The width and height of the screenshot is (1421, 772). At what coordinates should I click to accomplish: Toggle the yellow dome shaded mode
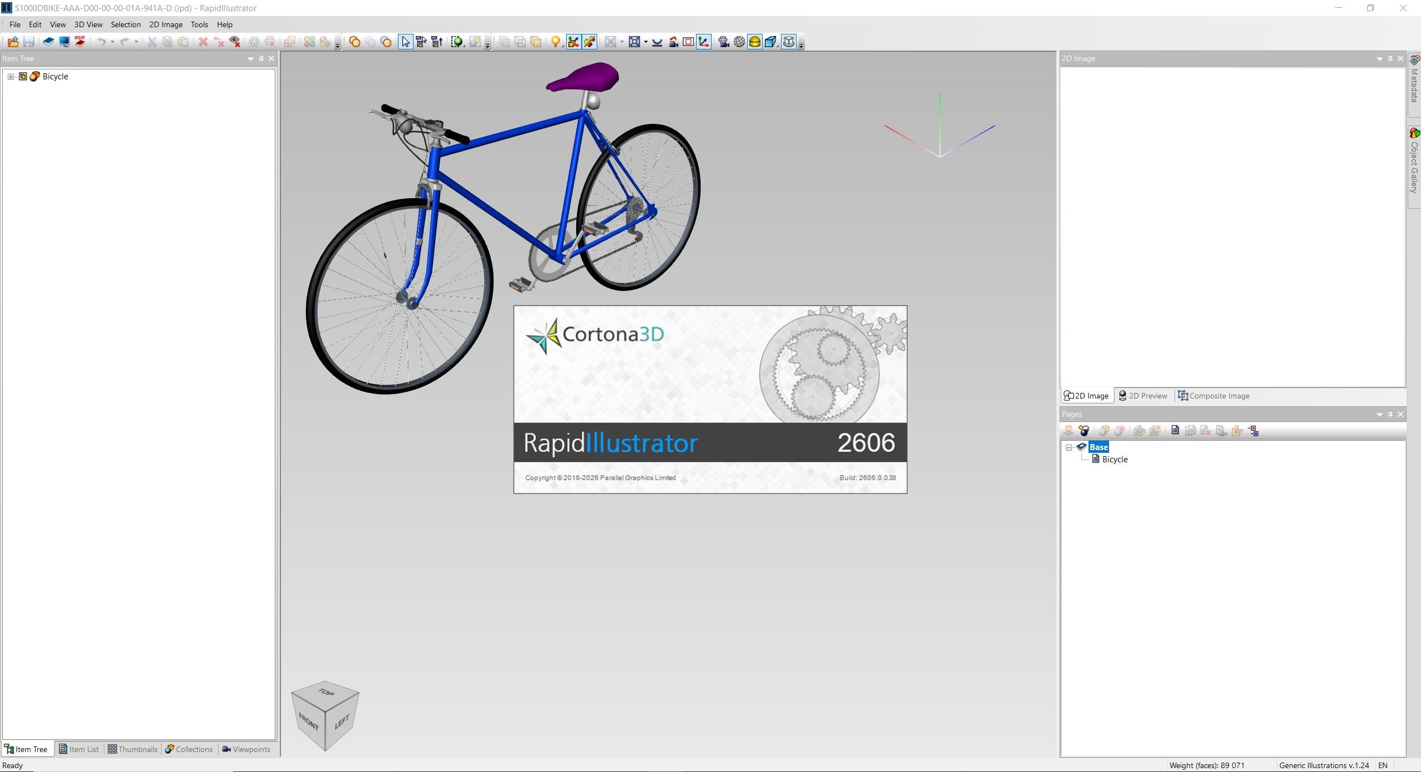coord(755,42)
